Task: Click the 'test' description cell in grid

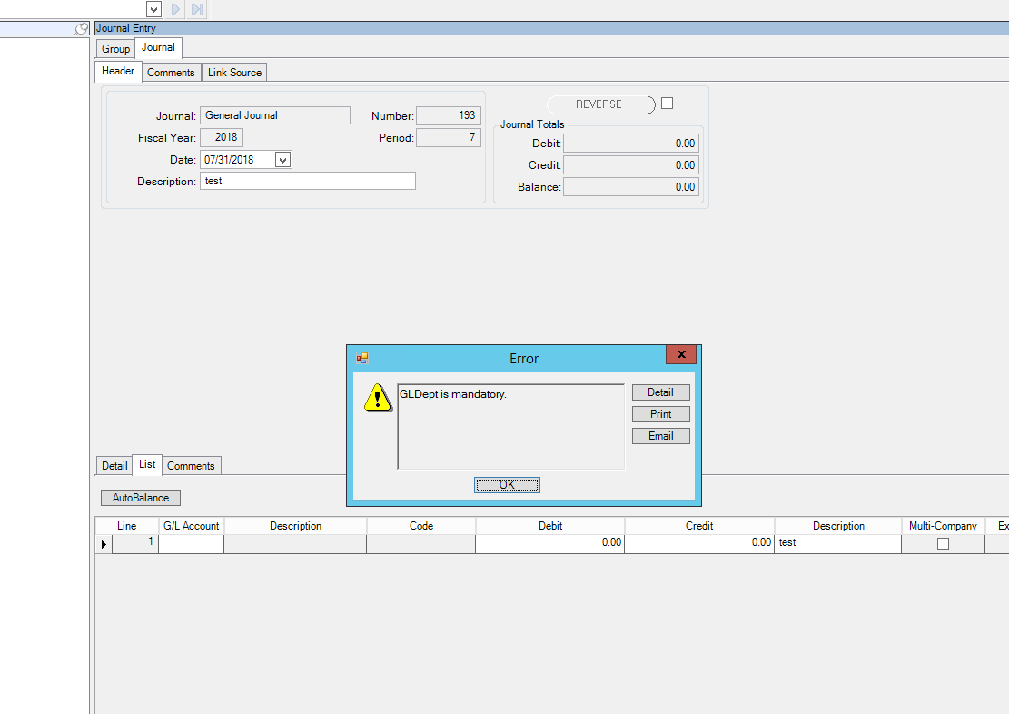Action: point(838,544)
